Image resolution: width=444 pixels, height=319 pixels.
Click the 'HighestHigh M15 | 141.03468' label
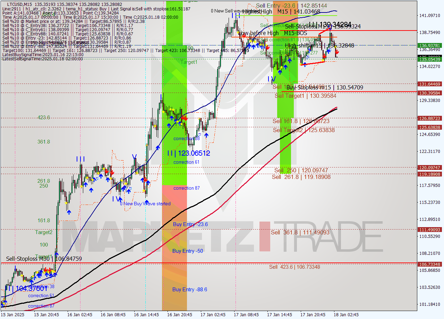click(x=281, y=11)
